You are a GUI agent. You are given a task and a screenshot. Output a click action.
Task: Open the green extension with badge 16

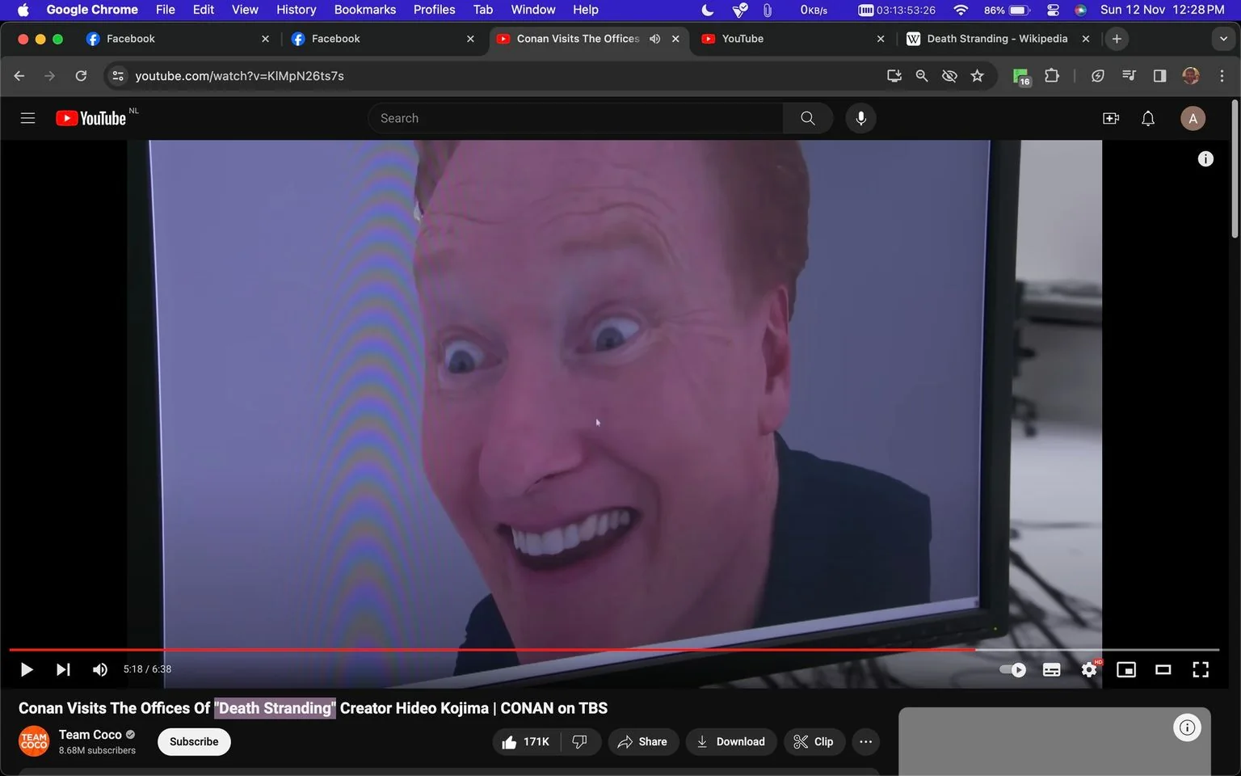tap(1021, 77)
